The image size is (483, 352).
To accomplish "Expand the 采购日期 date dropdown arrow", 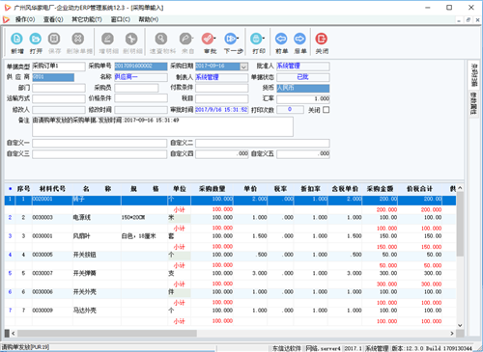I will [x=244, y=67].
